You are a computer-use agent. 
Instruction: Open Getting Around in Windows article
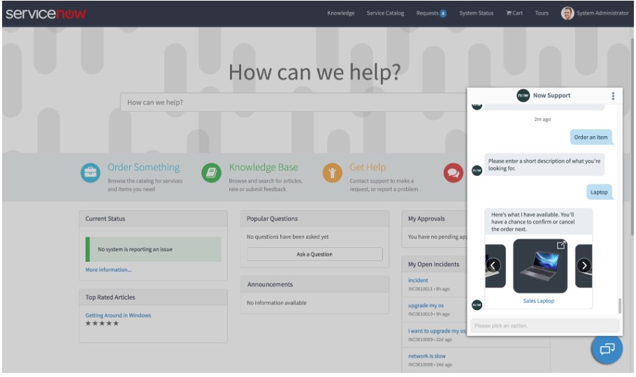[x=118, y=316]
